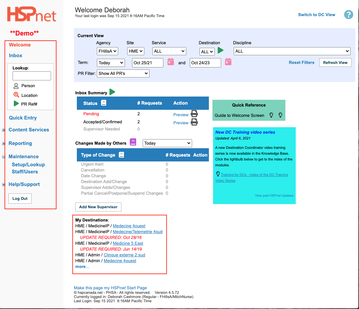359x309 pixels.
Task: Open Staff/Users under Maintenance
Action: (x=25, y=172)
